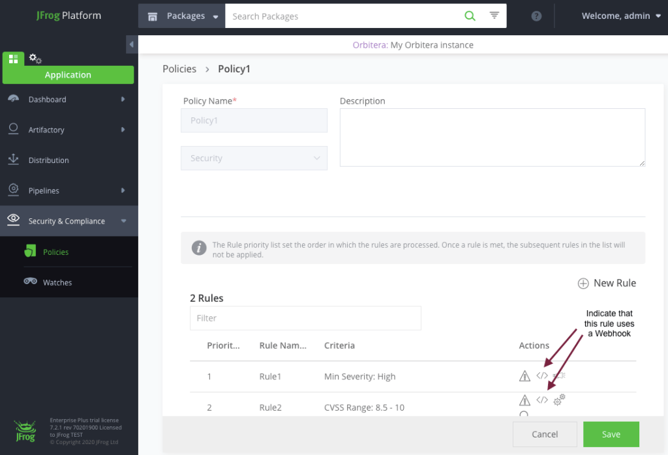This screenshot has height=455, width=668.
Task: Switch to the Administration gears tab
Action: click(35, 59)
